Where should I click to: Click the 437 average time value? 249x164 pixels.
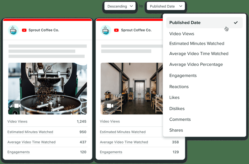click(x=83, y=142)
